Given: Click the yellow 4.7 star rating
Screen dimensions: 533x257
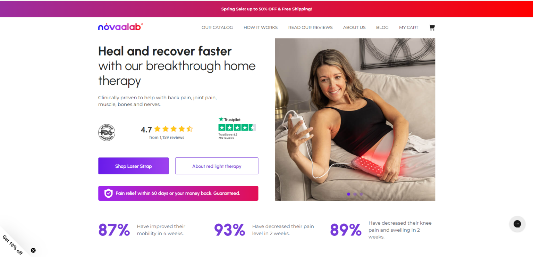Looking at the screenshot, I should (173, 129).
